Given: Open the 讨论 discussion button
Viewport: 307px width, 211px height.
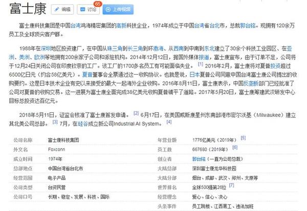Looking at the screenshot, I should coord(89,9).
